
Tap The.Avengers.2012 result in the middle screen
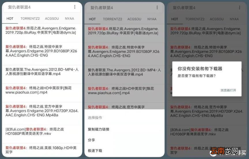pyautogui.click(x=124, y=75)
